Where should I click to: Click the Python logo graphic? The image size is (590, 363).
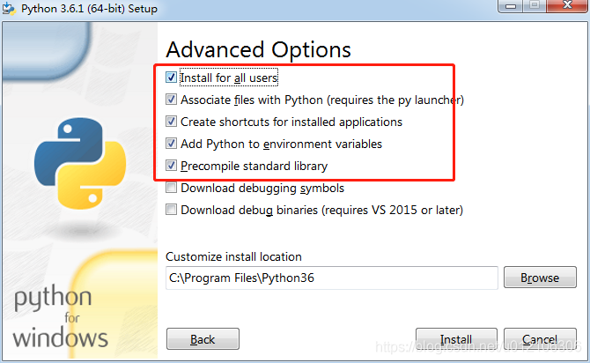(80, 163)
